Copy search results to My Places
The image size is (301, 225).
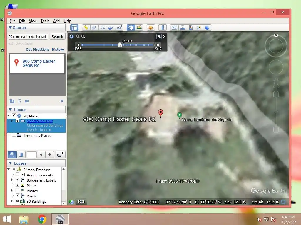coord(12,101)
